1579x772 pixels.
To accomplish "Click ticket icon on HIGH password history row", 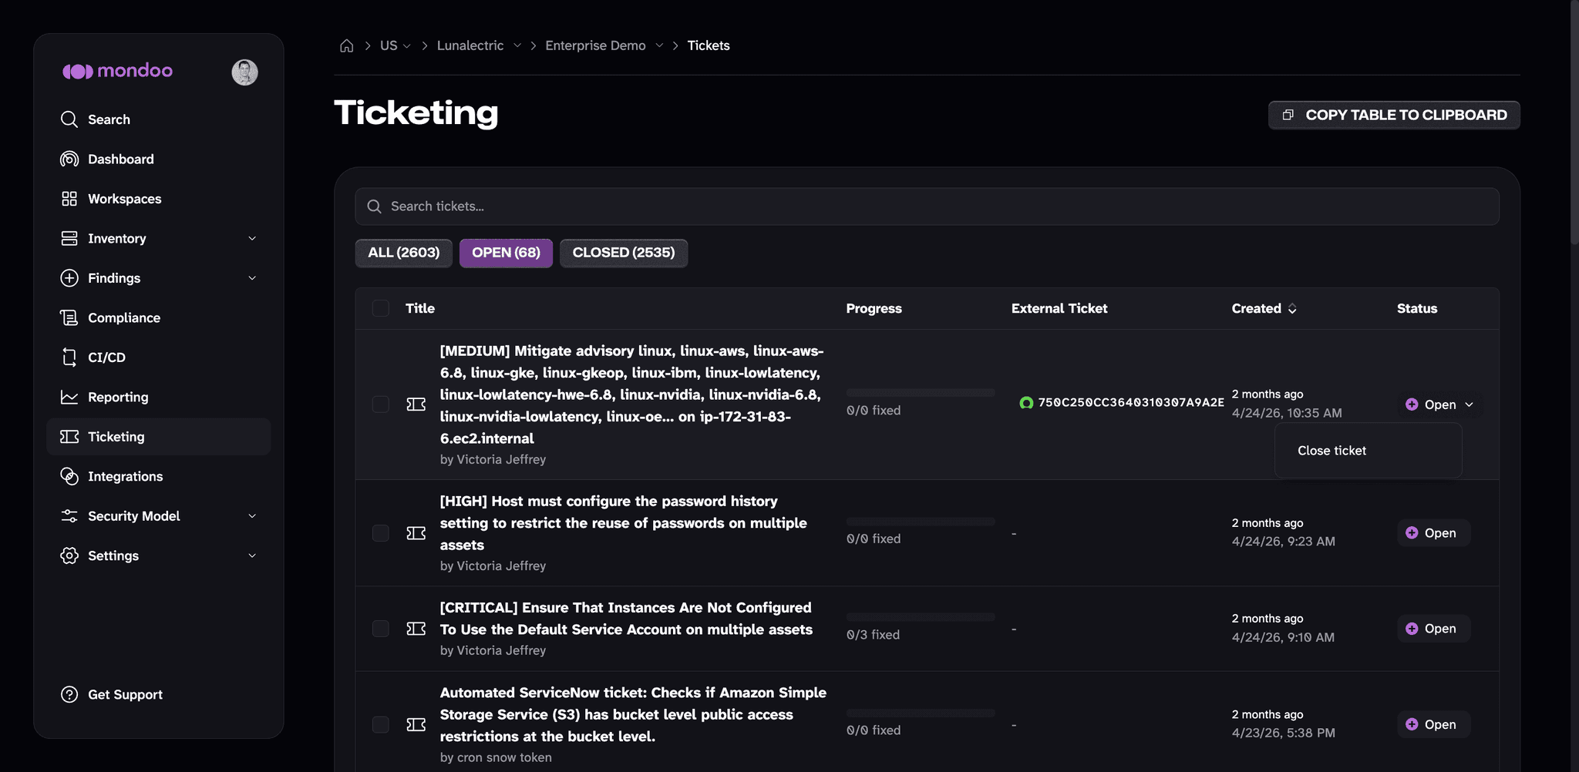I will [x=416, y=533].
